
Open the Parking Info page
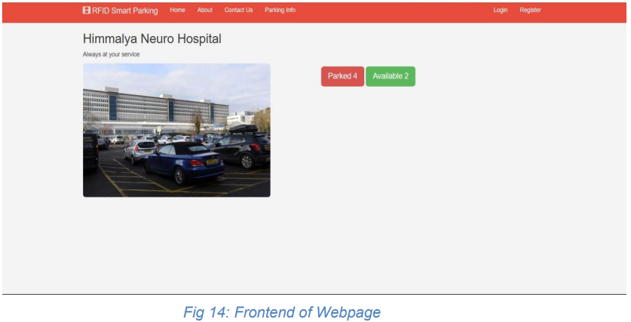point(280,10)
